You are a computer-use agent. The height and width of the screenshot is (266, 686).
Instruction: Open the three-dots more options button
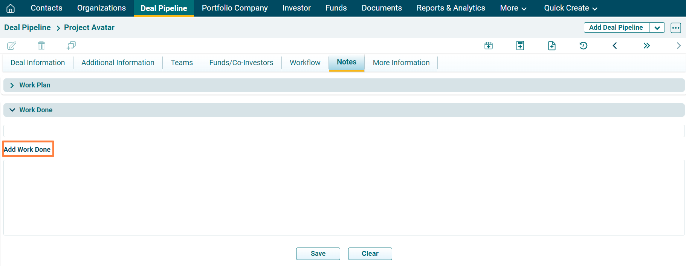[676, 28]
